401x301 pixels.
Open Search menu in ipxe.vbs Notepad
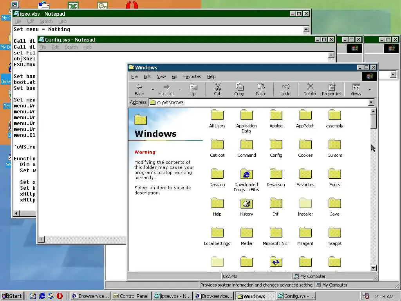pos(46,21)
